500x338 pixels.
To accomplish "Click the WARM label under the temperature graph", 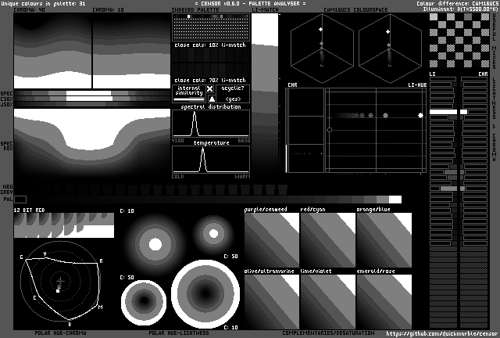I will tap(243, 176).
